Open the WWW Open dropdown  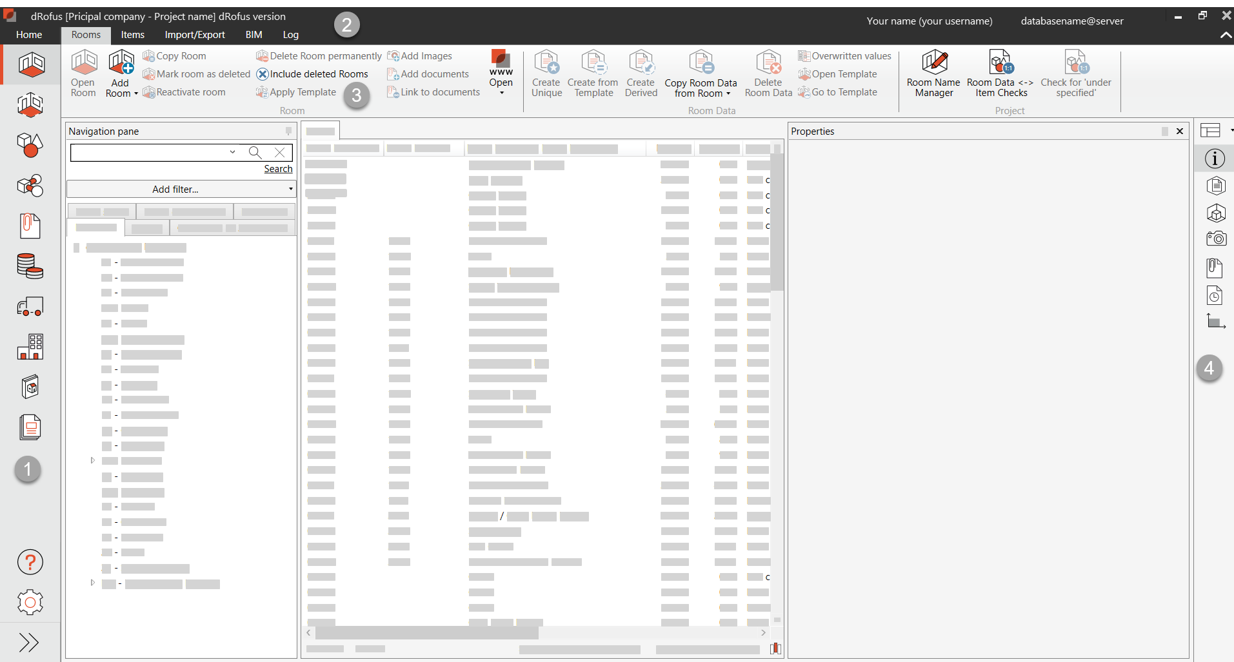pos(501,93)
